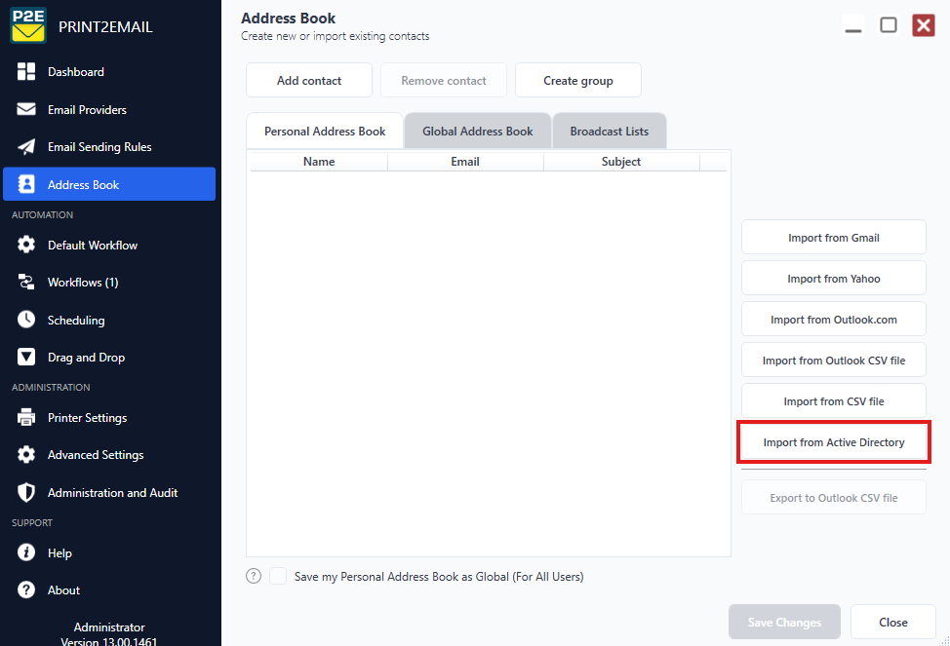Open Printer Settings in sidebar
The height and width of the screenshot is (646, 950).
109,417
